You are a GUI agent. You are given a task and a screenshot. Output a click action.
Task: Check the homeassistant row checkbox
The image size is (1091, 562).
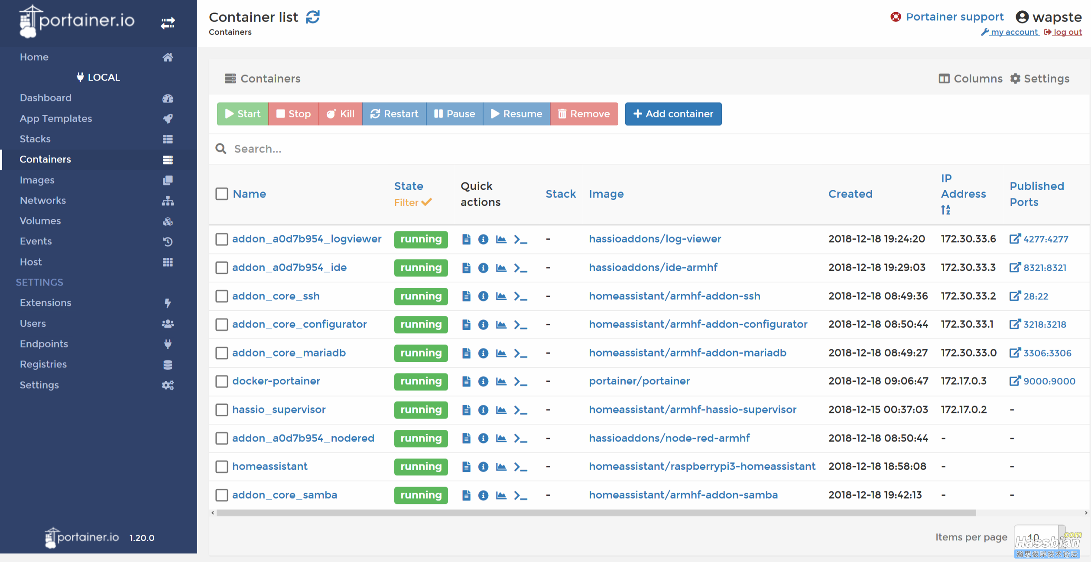point(222,467)
